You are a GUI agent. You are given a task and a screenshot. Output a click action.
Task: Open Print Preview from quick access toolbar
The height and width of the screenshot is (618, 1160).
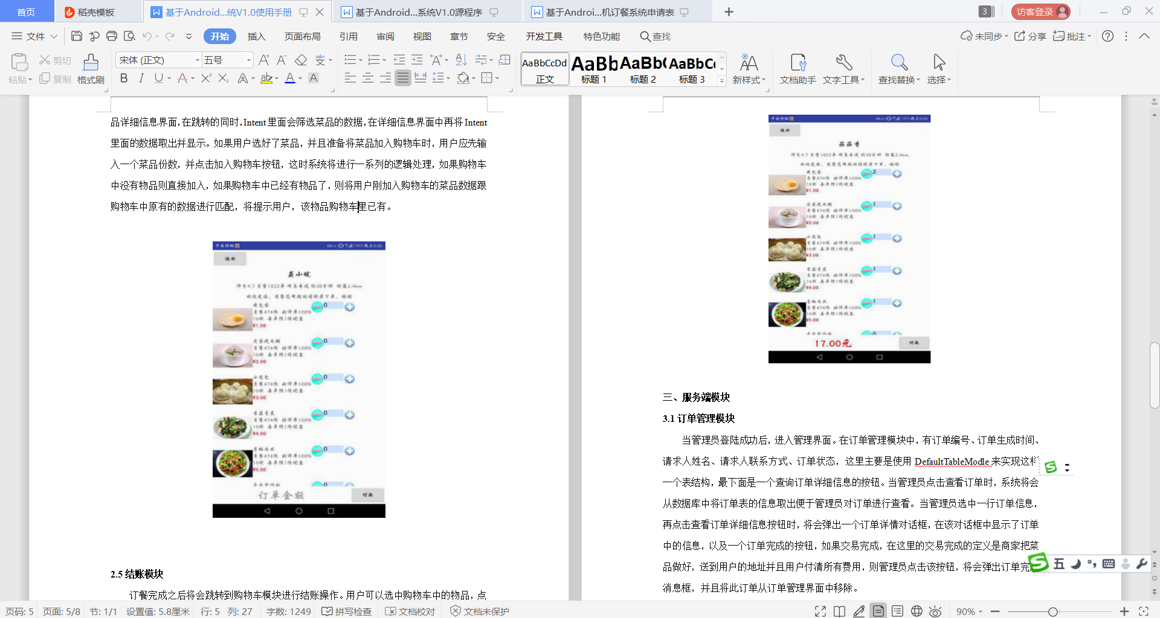click(129, 36)
